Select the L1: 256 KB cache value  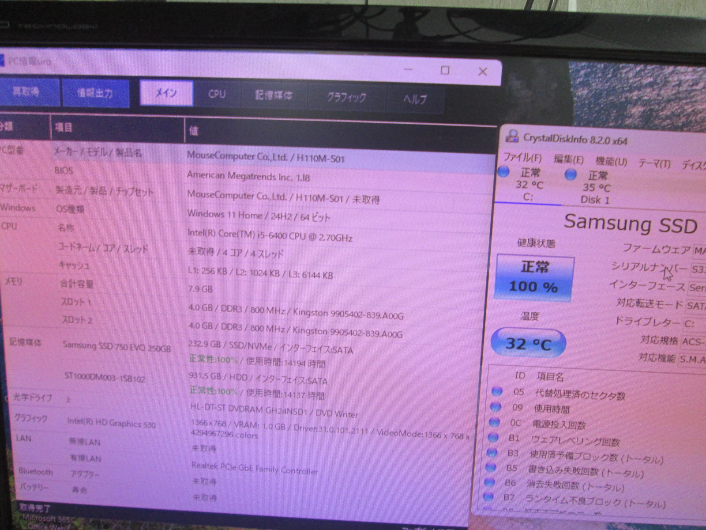tap(260, 273)
